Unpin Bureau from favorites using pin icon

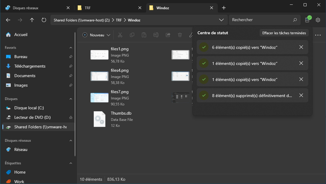click(x=71, y=57)
